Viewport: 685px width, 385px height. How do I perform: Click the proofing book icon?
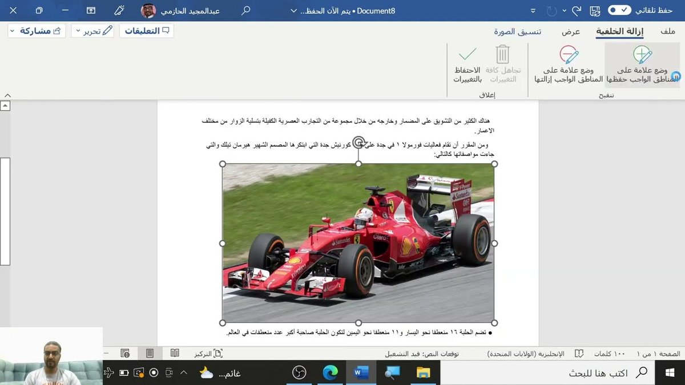pos(579,354)
